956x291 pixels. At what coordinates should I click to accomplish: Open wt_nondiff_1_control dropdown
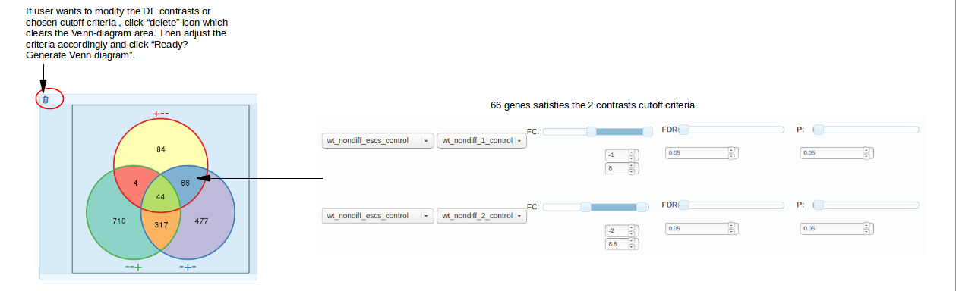click(481, 141)
